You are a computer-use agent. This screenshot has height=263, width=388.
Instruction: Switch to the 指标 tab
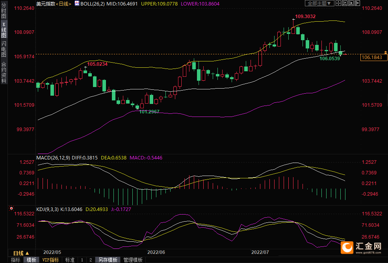(16, 260)
